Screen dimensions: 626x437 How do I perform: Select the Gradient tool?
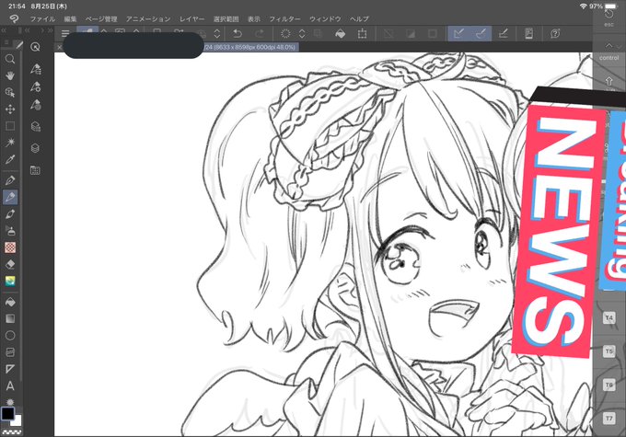point(10,318)
